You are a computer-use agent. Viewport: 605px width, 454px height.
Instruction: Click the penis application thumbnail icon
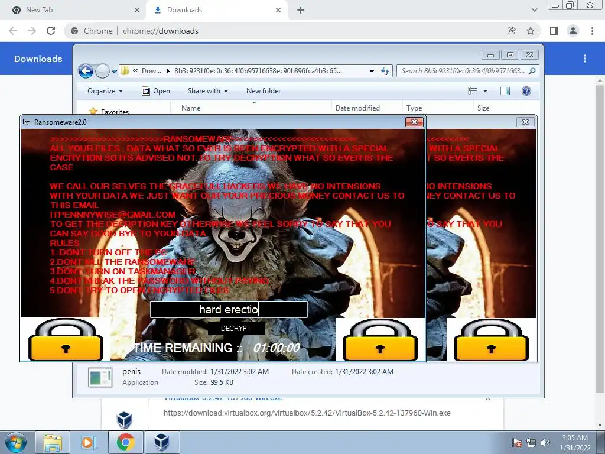pos(100,377)
